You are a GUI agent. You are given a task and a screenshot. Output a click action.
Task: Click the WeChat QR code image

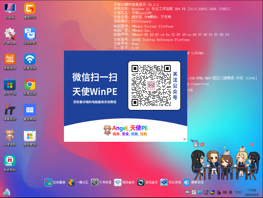tap(151, 86)
